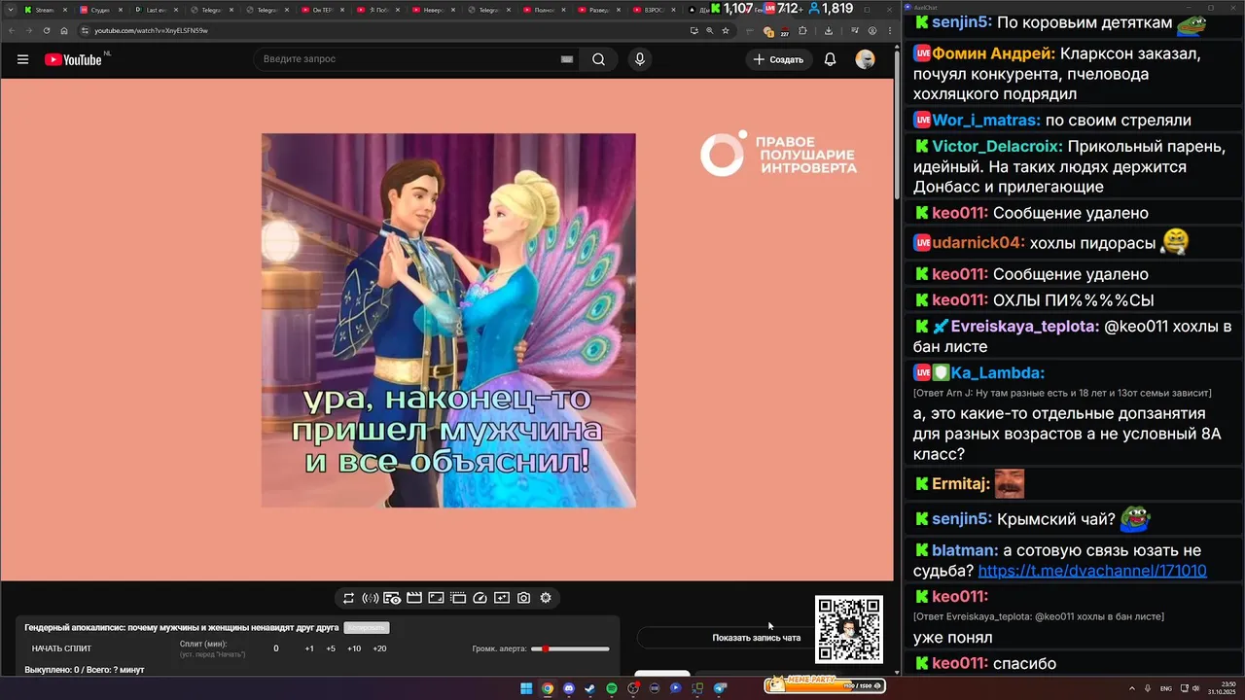Set split minutes to 0
The width and height of the screenshot is (1245, 700).
pyautogui.click(x=276, y=648)
